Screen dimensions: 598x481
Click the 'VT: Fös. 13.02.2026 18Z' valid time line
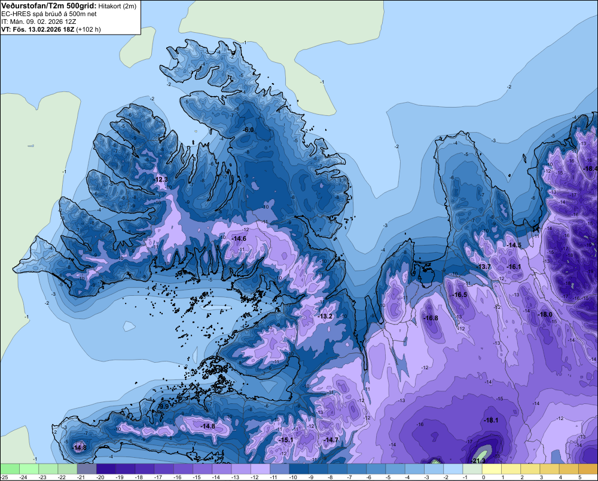[x=38, y=29]
